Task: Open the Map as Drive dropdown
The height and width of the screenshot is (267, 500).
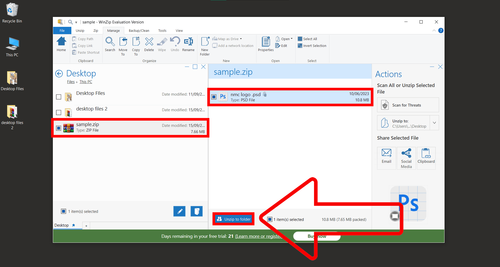Action: click(x=240, y=39)
